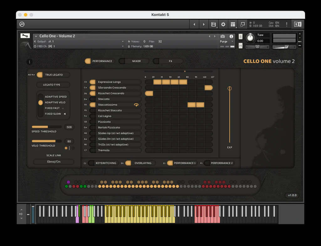Click Ricochet Crescendo velocity cell at 0-20
The width and height of the screenshot is (321, 246).
149,94
